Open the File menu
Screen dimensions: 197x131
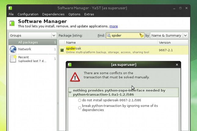click(11, 14)
